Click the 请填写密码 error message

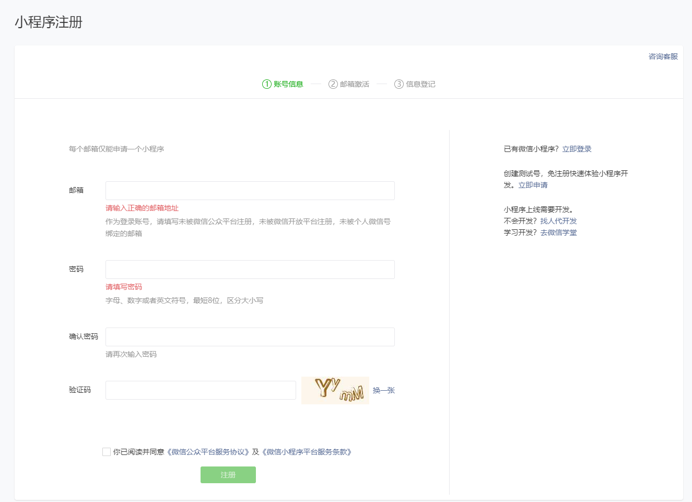(124, 287)
